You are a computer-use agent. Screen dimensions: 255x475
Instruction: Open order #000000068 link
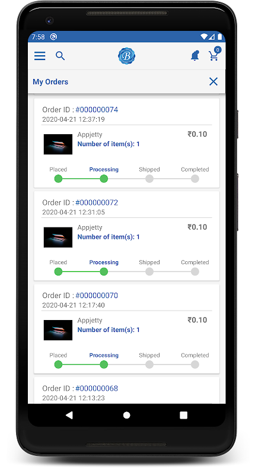coord(97,388)
